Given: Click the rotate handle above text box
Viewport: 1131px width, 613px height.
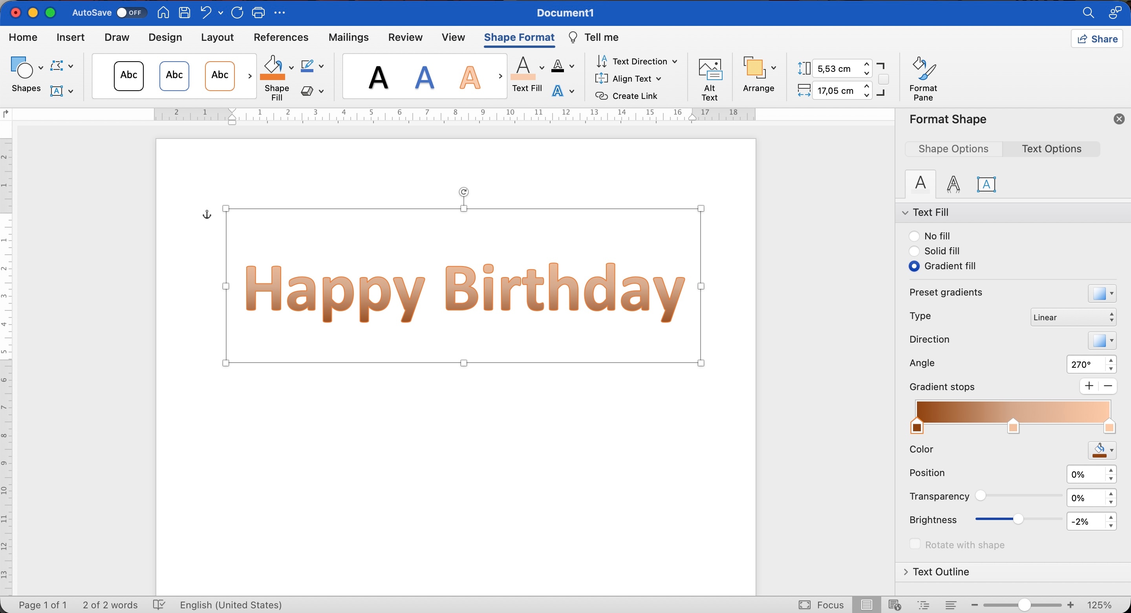Looking at the screenshot, I should point(464,192).
